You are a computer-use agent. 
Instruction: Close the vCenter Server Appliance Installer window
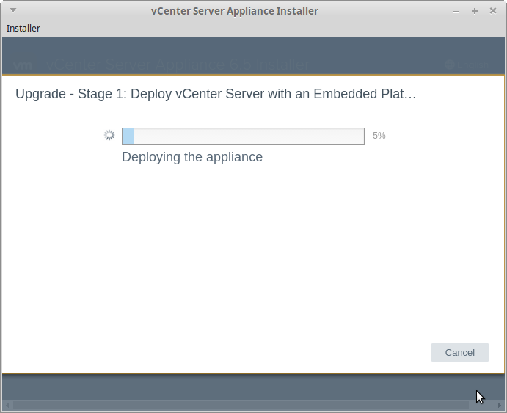click(493, 11)
